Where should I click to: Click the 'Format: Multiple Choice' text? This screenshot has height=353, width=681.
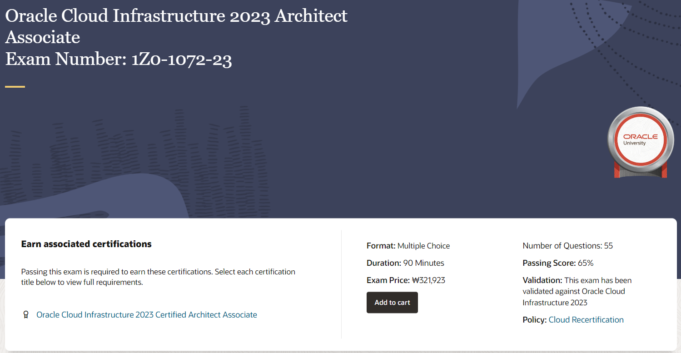click(x=408, y=246)
